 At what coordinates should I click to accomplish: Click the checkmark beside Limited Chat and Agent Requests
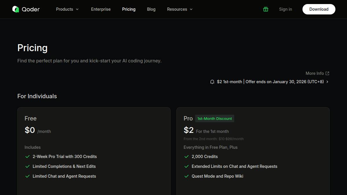(x=27, y=176)
